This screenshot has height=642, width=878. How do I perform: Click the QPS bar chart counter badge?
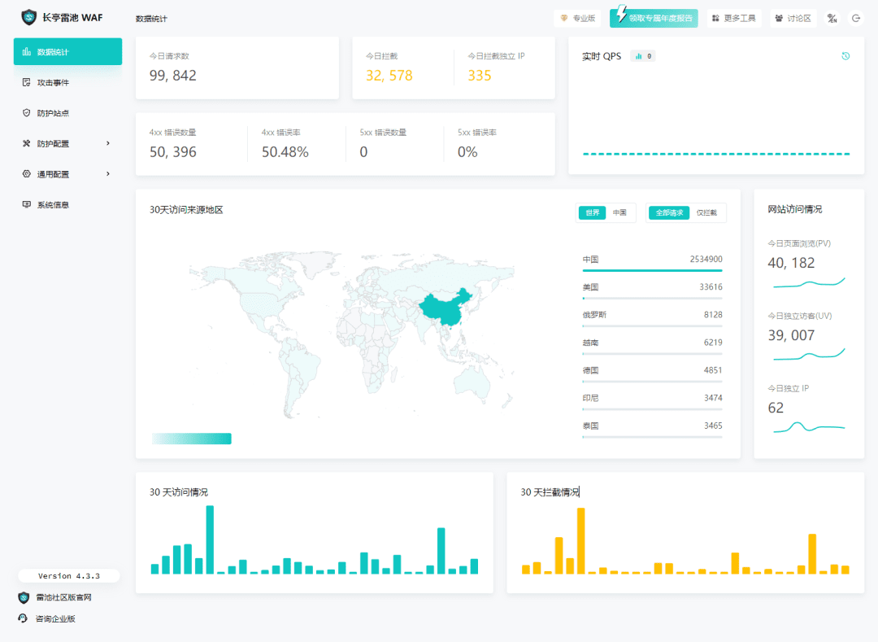pyautogui.click(x=643, y=56)
